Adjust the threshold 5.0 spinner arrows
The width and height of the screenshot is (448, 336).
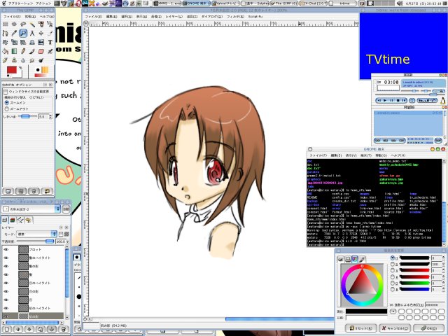pos(50,117)
